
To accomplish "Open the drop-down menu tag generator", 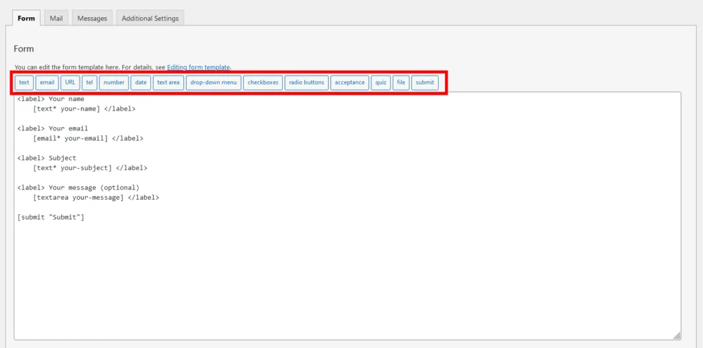I will click(x=214, y=82).
